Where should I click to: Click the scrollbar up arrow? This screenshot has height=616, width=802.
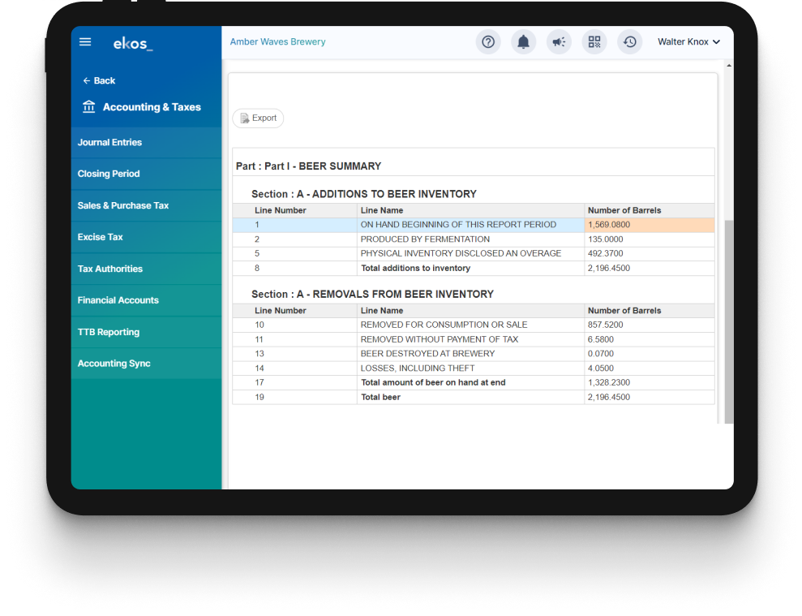point(729,66)
